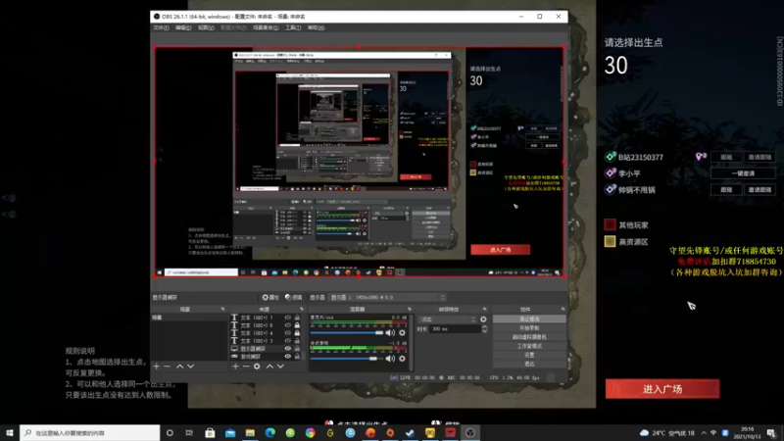Open the 帮助(H) menu
The width and height of the screenshot is (784, 441).
(316, 27)
